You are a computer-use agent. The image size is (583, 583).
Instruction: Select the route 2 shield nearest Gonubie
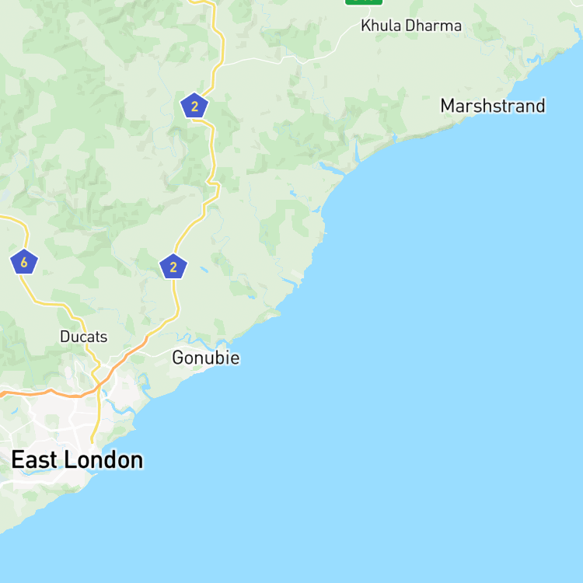point(173,267)
